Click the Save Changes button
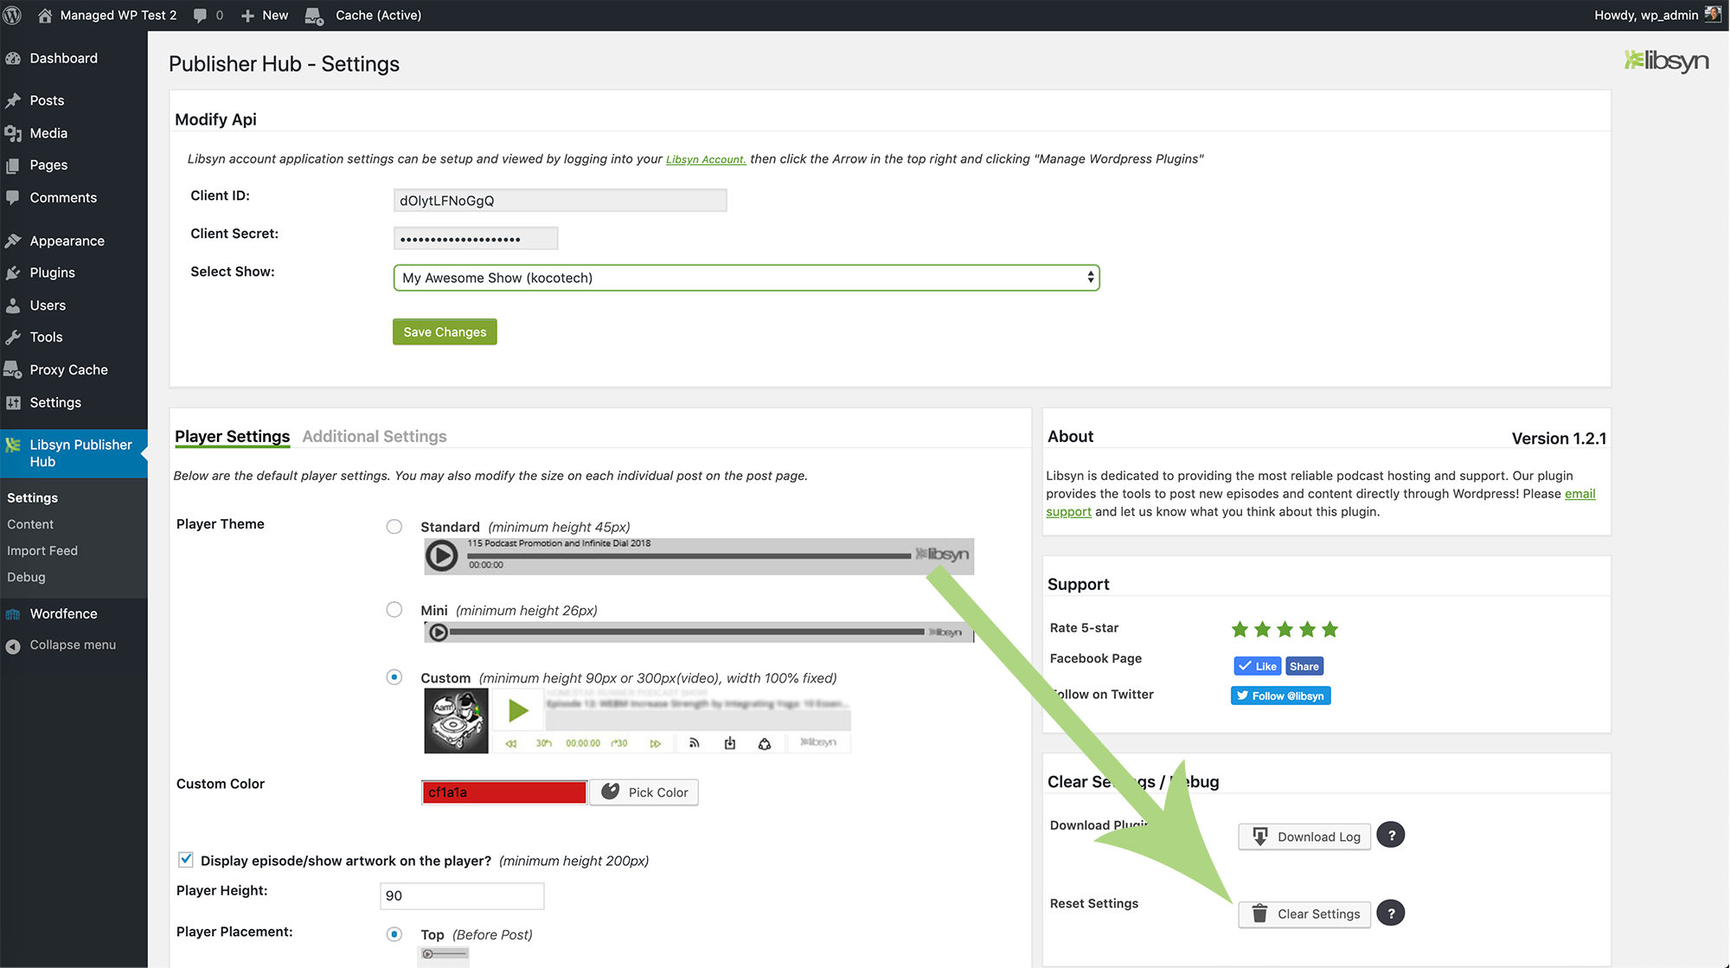 coord(445,332)
